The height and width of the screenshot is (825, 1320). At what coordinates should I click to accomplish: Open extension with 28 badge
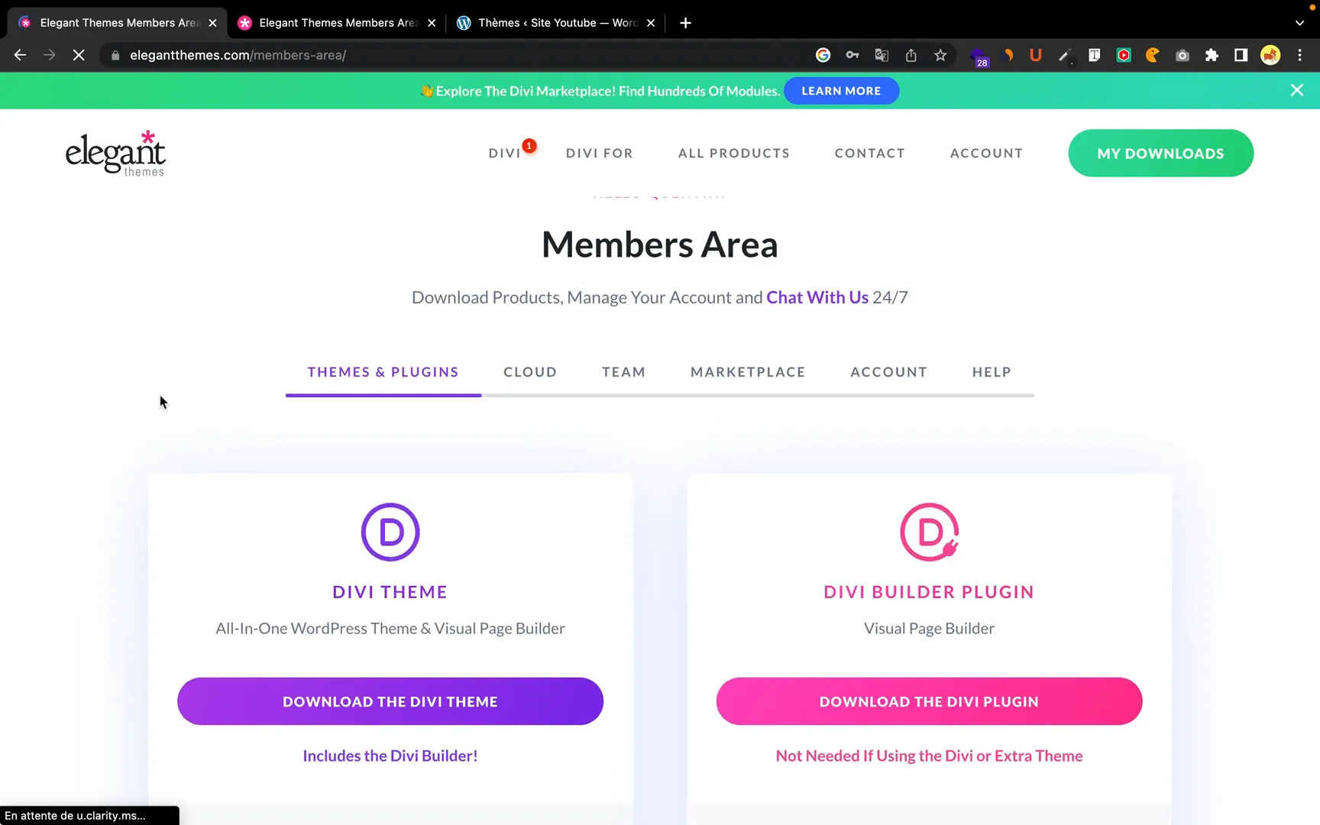(x=979, y=57)
